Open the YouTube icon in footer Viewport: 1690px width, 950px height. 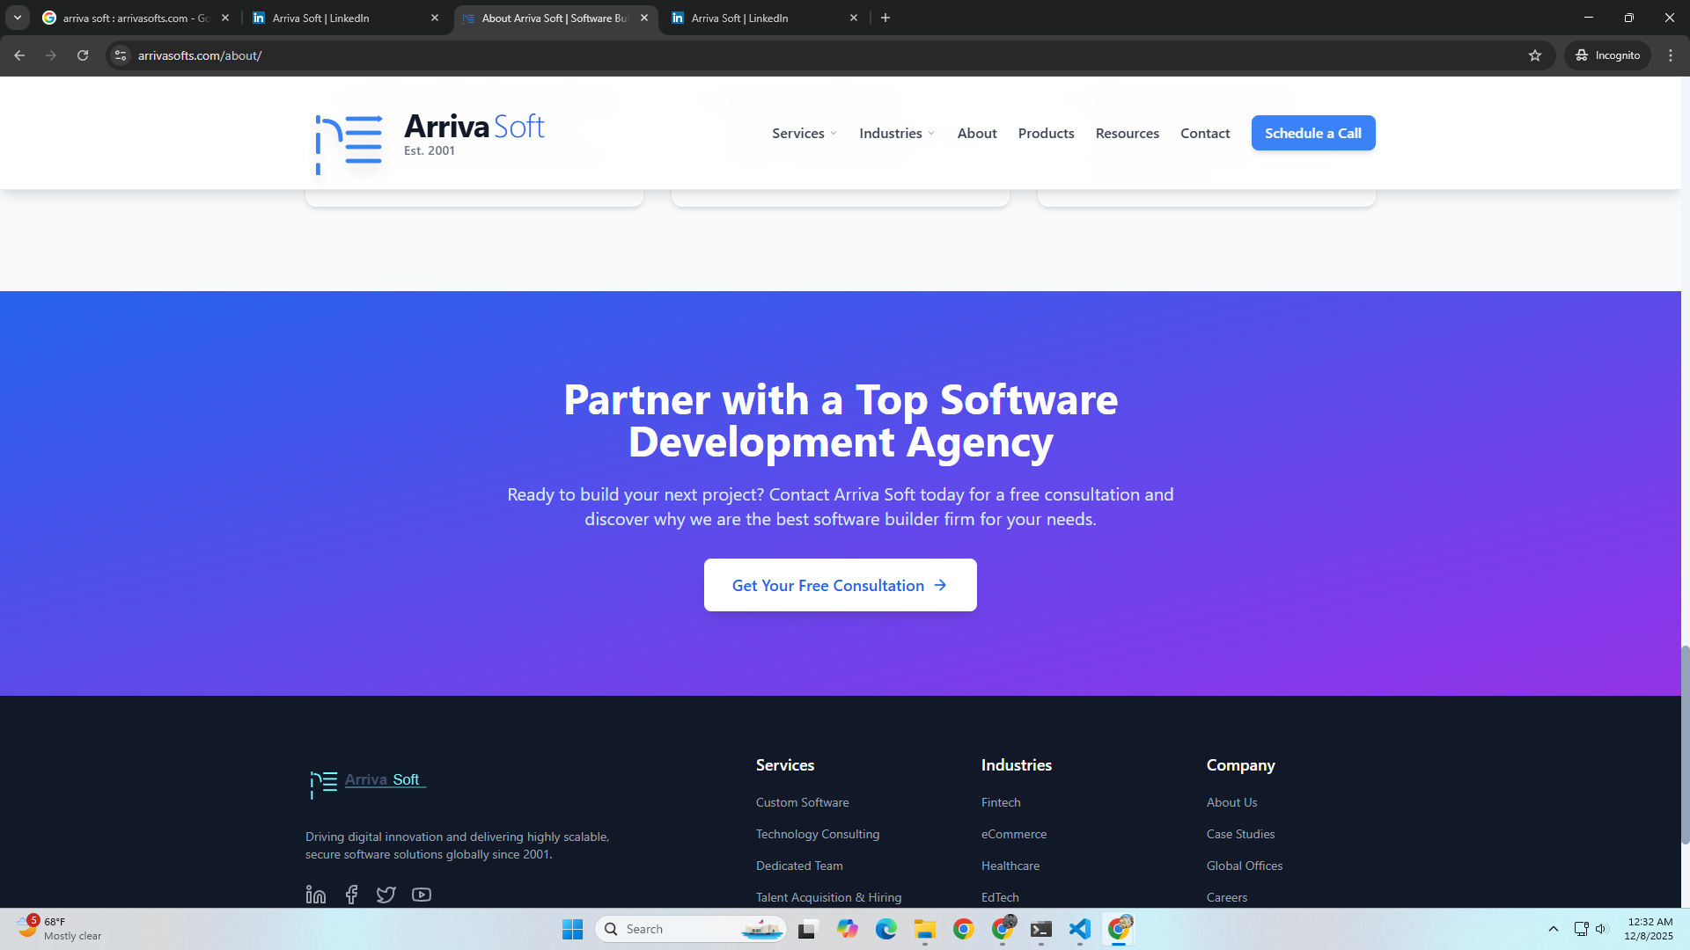[422, 895]
